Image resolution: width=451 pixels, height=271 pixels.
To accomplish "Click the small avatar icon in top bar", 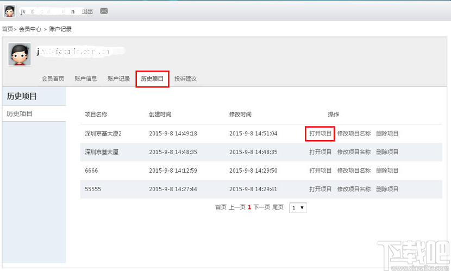I will click(x=9, y=11).
